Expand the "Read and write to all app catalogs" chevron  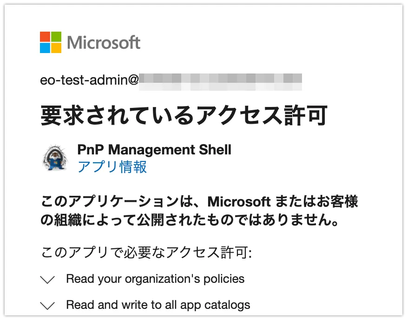pyautogui.click(x=48, y=306)
